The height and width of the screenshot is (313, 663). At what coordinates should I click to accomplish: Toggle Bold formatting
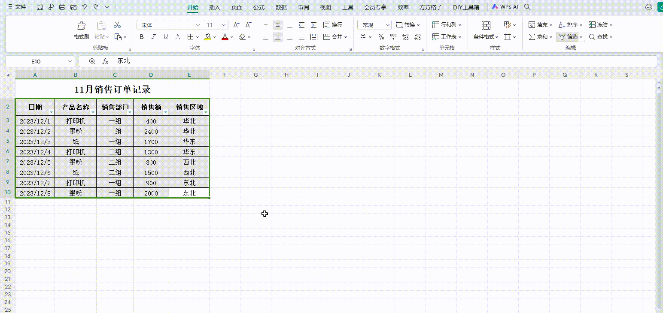142,37
